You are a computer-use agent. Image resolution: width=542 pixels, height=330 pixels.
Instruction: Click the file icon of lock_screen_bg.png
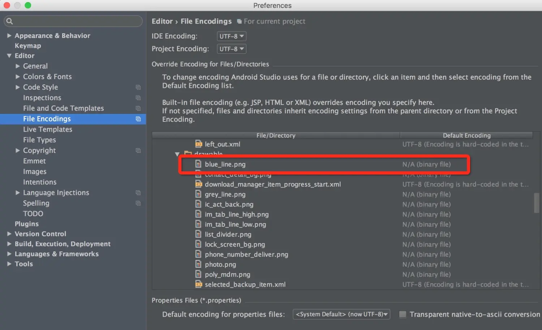198,244
